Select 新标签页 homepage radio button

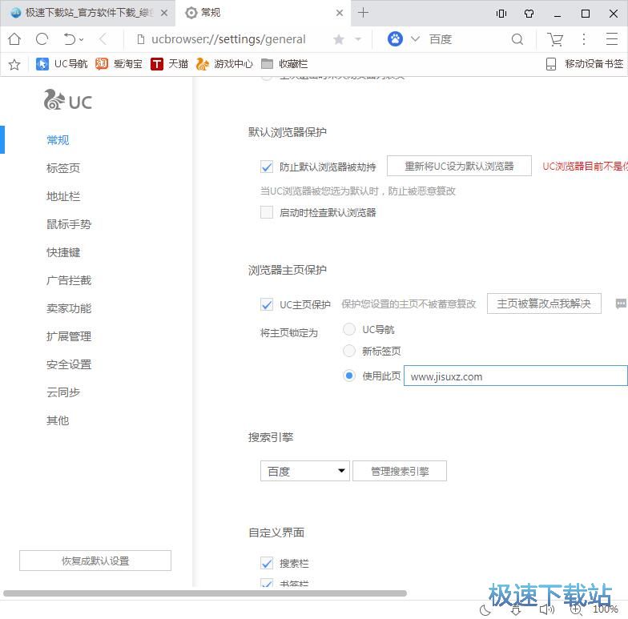coord(349,351)
